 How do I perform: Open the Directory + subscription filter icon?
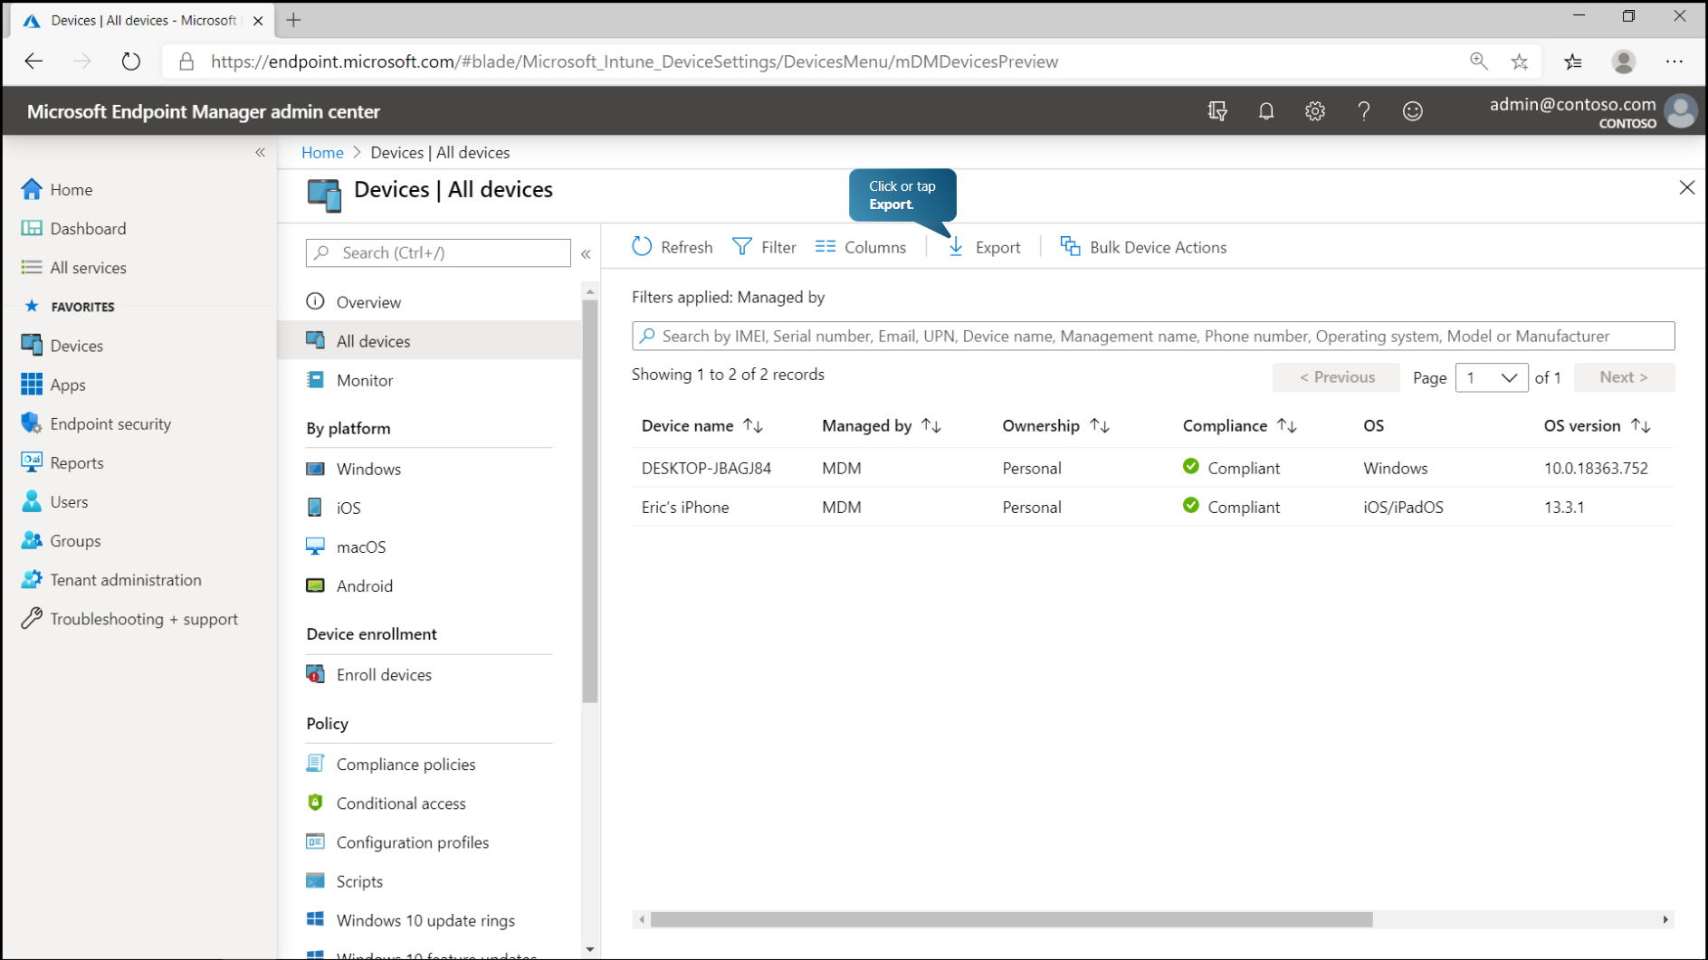[1217, 111]
